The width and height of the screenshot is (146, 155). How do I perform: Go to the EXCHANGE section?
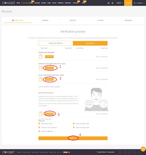(37, 3)
